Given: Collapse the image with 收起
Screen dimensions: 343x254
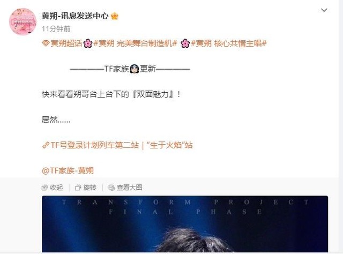Looking at the screenshot, I should tap(53, 188).
